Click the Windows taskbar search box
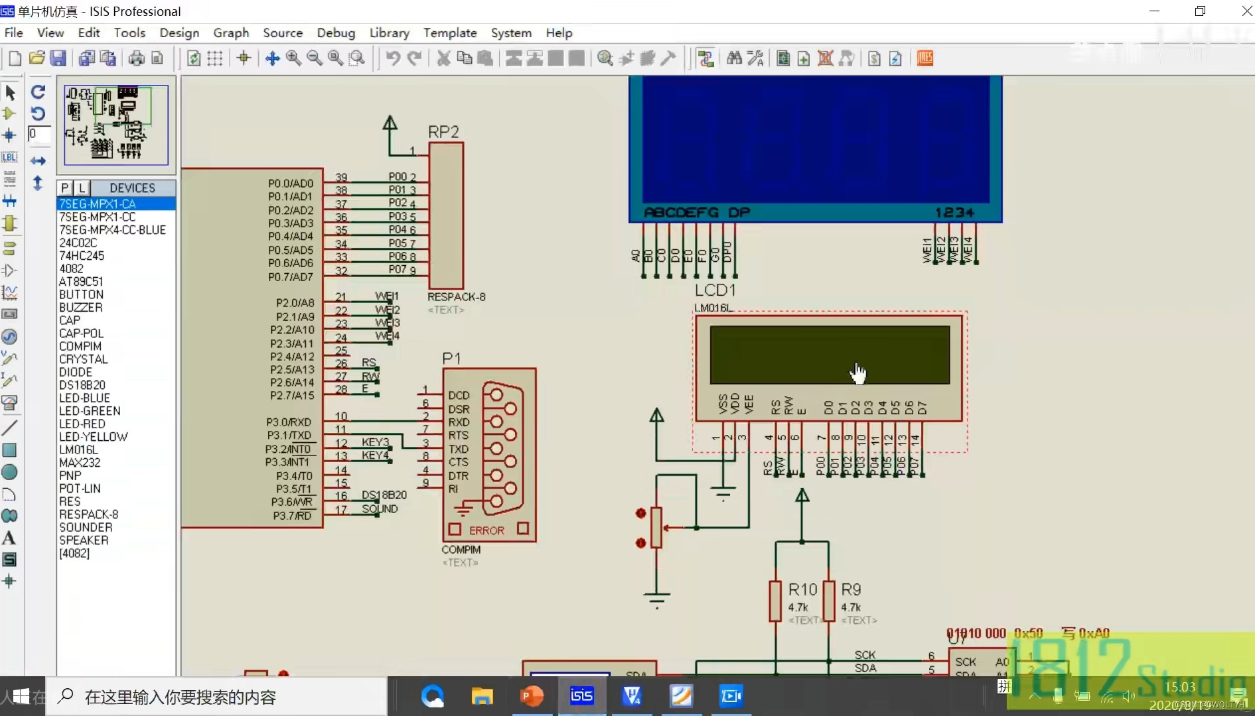Image resolution: width=1255 pixels, height=716 pixels. coord(216,697)
